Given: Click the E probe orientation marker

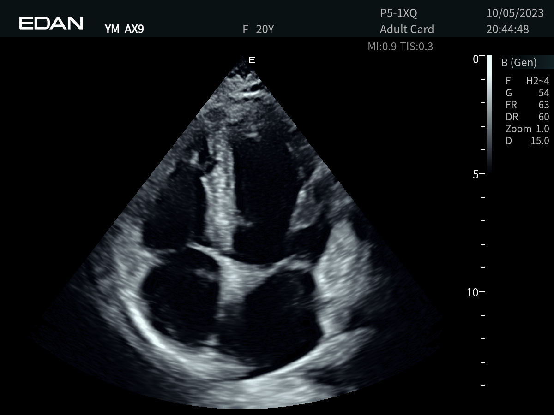Looking at the screenshot, I should tap(252, 60).
